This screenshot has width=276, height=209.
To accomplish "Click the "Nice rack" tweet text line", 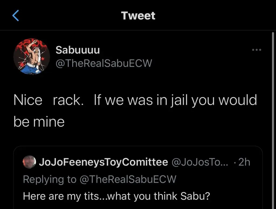I will [x=49, y=100].
